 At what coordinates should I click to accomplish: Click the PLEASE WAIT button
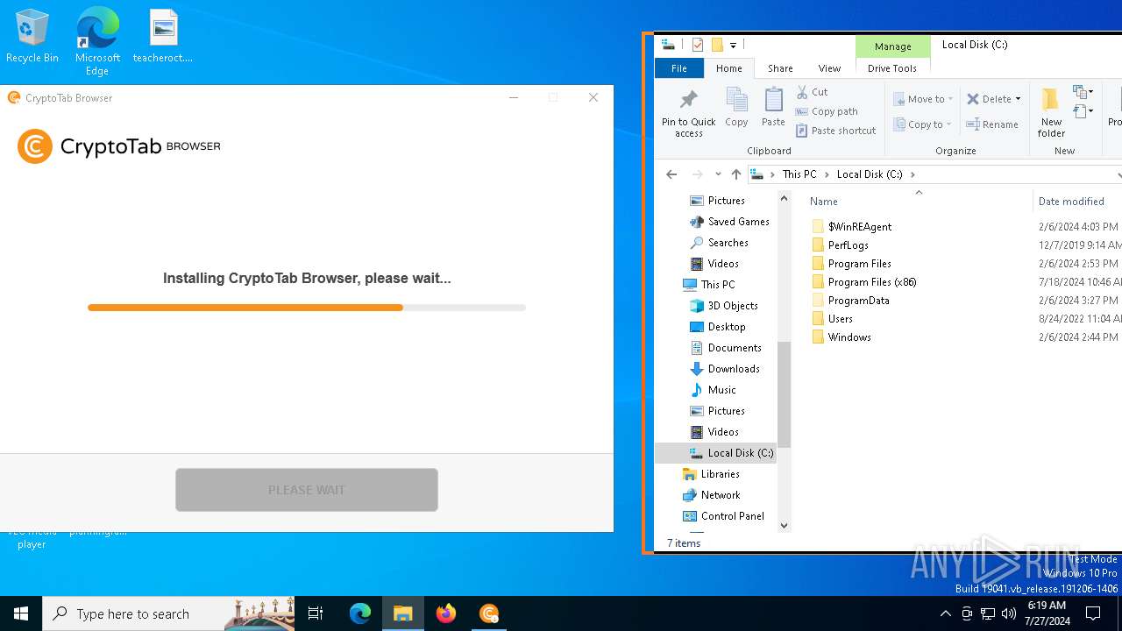(307, 490)
